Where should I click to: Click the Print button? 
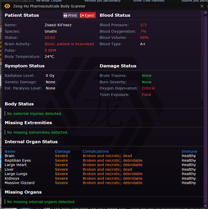(x=70, y=15)
